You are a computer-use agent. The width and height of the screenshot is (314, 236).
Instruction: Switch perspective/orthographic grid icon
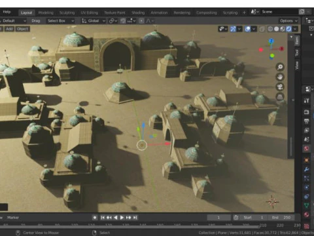point(280,96)
